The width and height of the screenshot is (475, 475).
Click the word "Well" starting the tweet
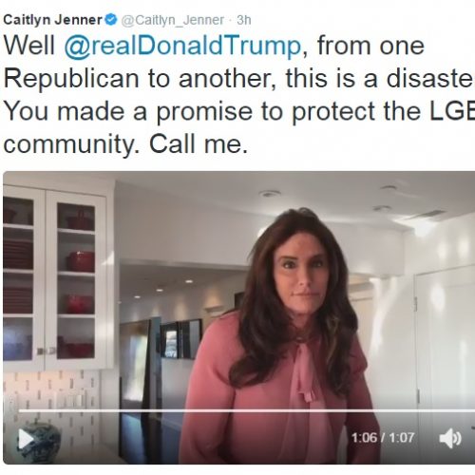coord(29,46)
